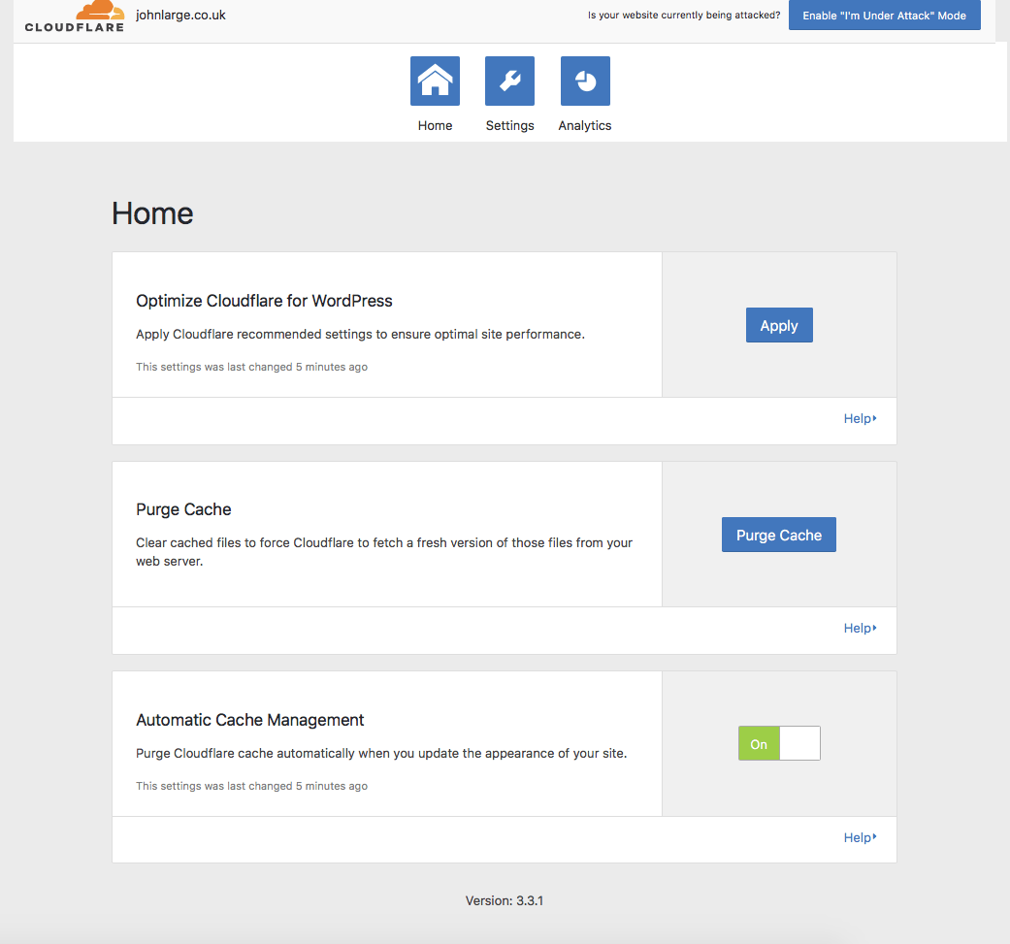
Task: Switch to the Settings tab label
Action: coord(509,125)
